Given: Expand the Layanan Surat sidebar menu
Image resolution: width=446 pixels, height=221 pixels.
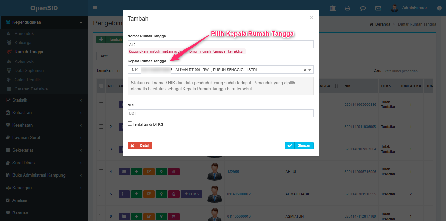Looking at the screenshot, I should pos(44,137).
